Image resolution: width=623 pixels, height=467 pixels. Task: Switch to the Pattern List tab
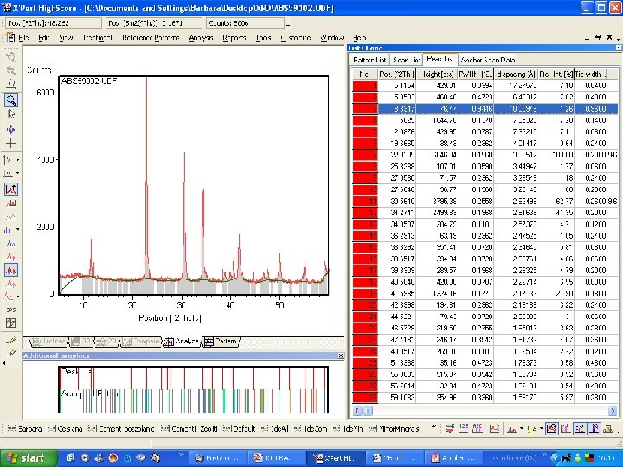(x=369, y=60)
